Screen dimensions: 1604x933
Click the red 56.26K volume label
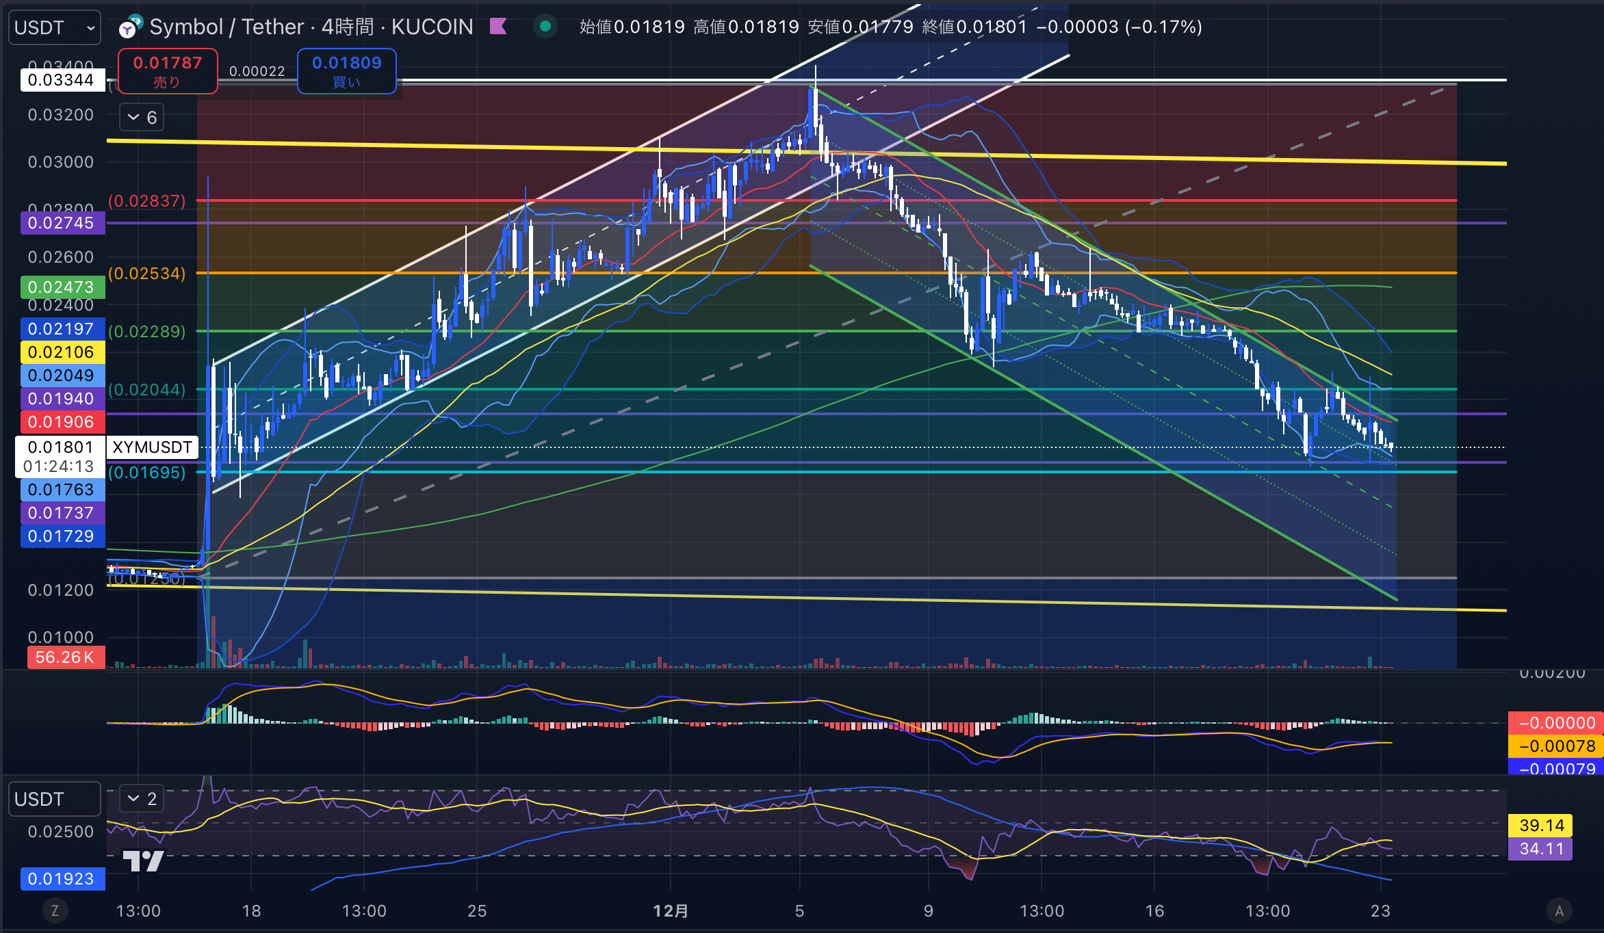[66, 657]
